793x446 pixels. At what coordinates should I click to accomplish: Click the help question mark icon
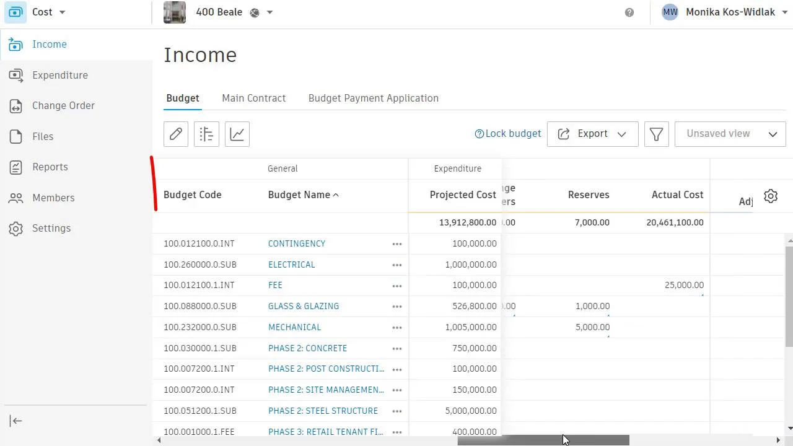pyautogui.click(x=629, y=12)
